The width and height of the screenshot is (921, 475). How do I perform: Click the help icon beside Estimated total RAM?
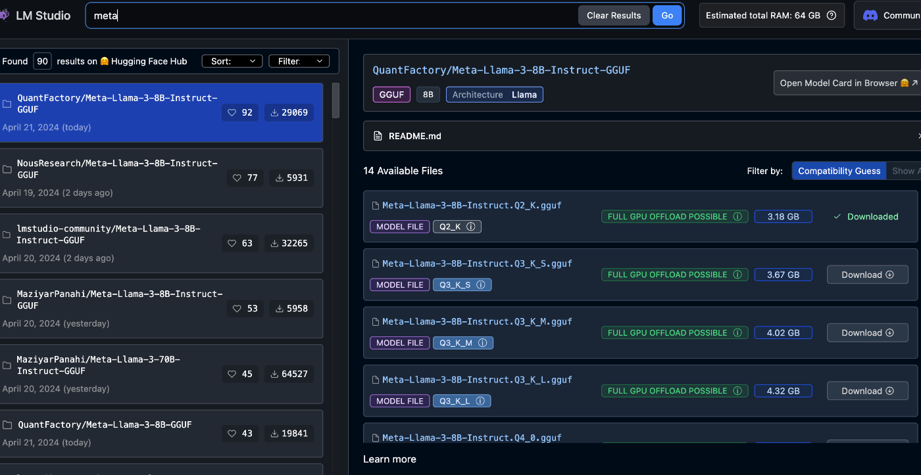[831, 15]
